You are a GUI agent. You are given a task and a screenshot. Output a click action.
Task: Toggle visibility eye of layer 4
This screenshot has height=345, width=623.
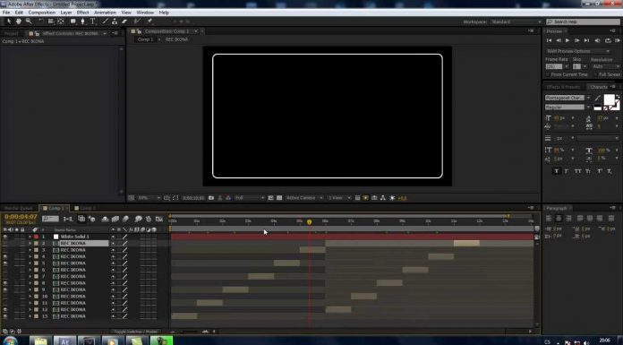5,256
